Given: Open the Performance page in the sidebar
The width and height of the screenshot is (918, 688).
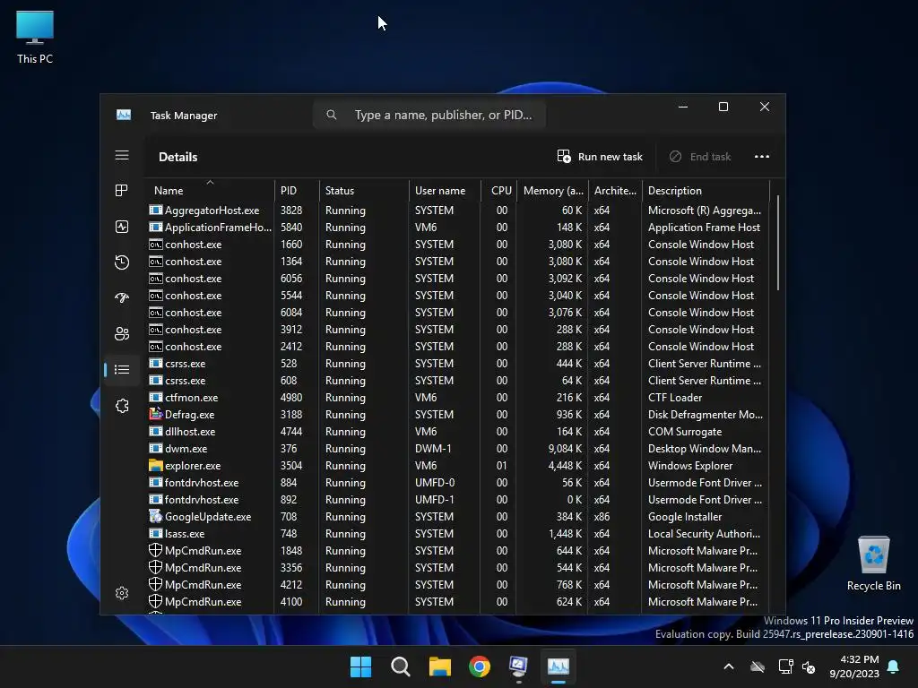Looking at the screenshot, I should [122, 227].
